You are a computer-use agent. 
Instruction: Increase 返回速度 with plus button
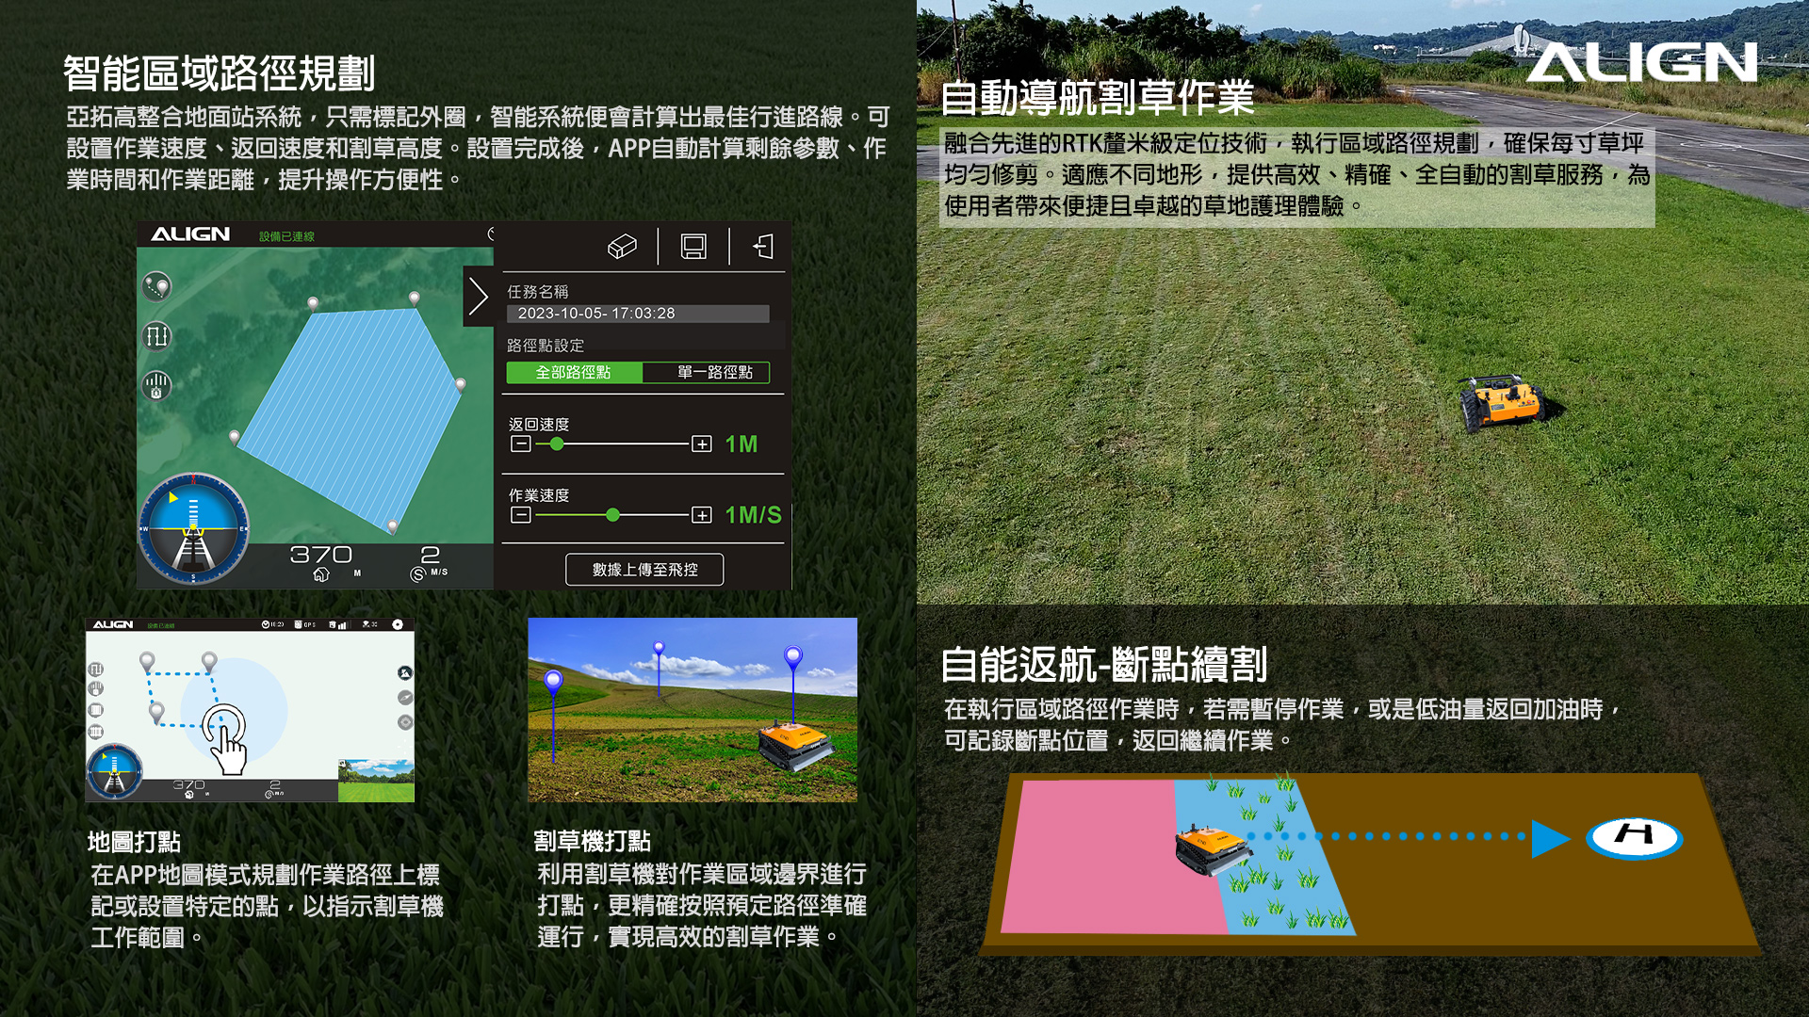click(x=702, y=444)
